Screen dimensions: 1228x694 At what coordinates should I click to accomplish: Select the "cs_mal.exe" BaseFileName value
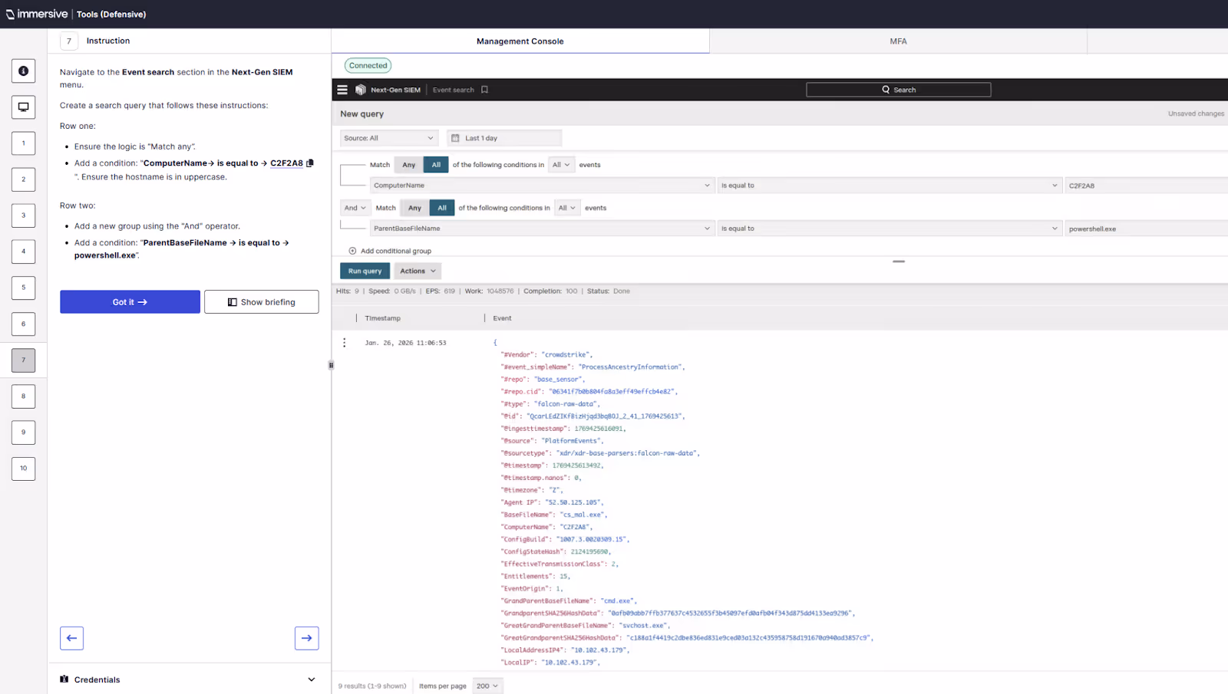(x=583, y=515)
